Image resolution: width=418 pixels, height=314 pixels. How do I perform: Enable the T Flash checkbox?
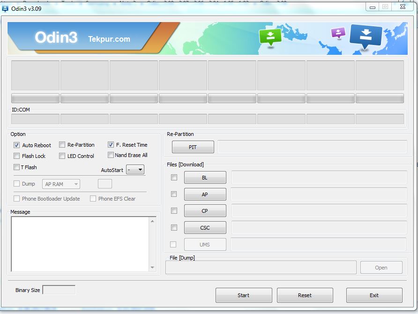click(x=16, y=167)
